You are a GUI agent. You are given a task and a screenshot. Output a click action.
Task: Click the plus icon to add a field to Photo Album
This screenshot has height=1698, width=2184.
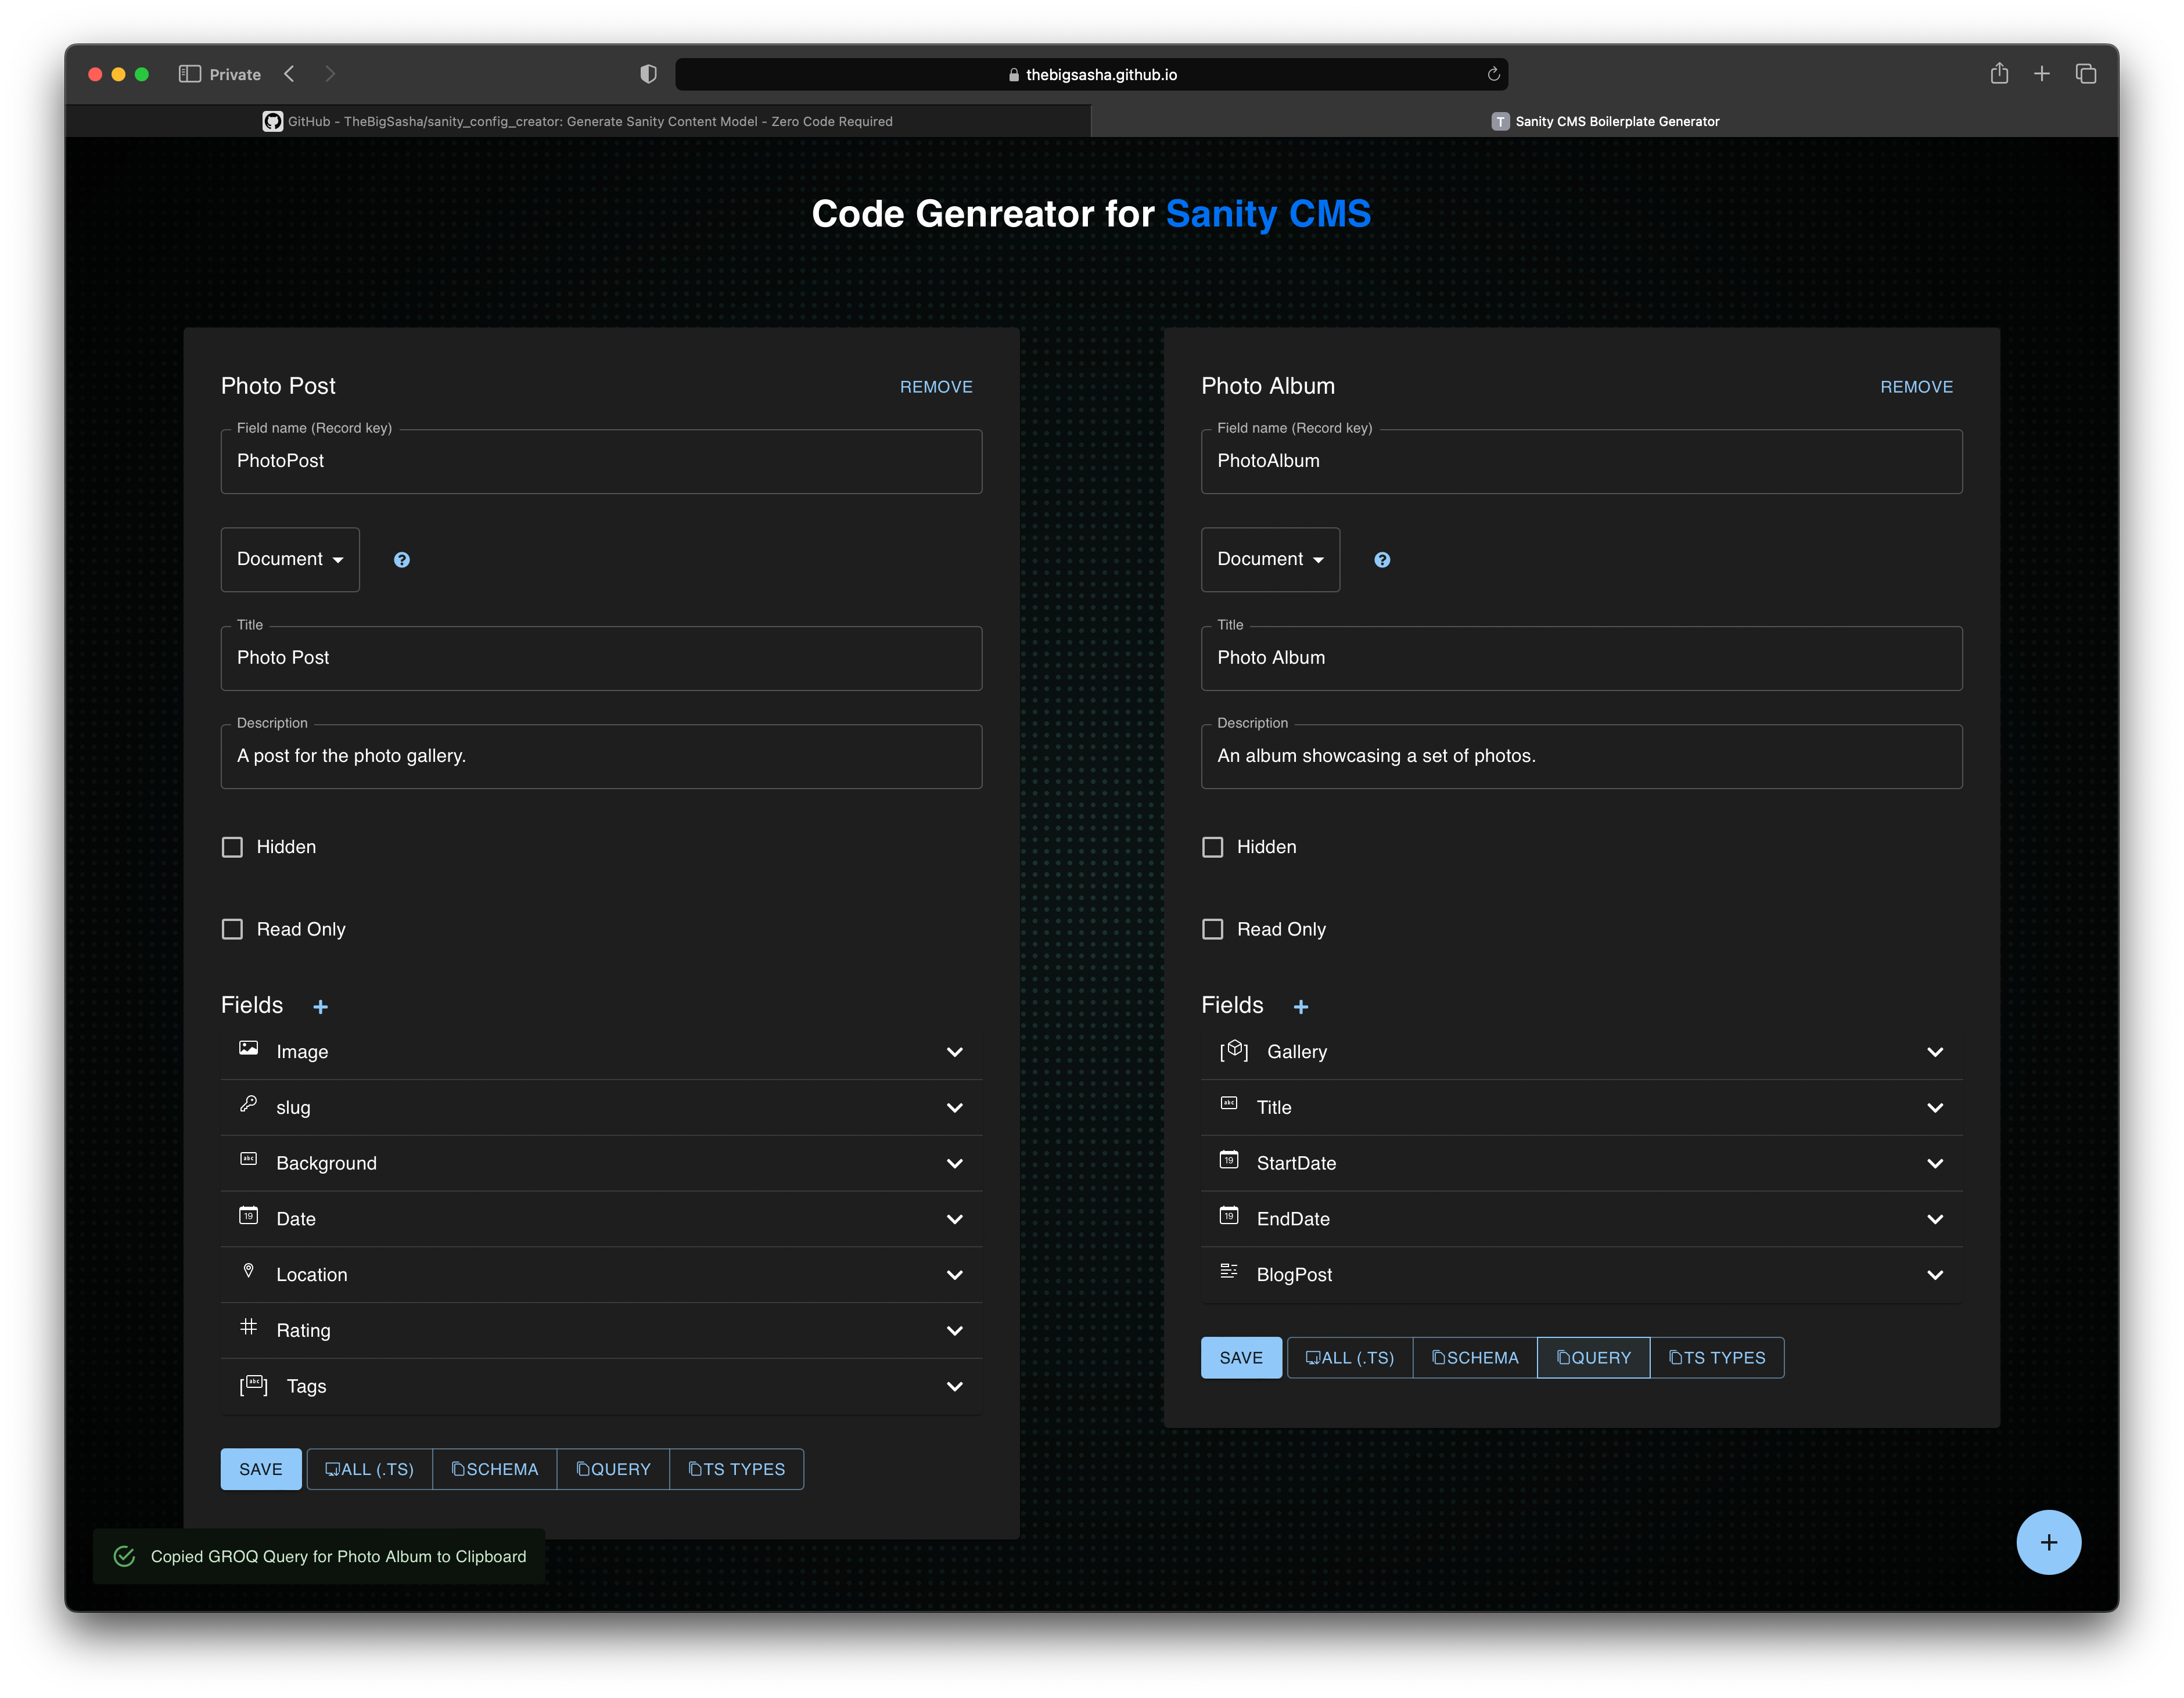click(x=1301, y=1006)
